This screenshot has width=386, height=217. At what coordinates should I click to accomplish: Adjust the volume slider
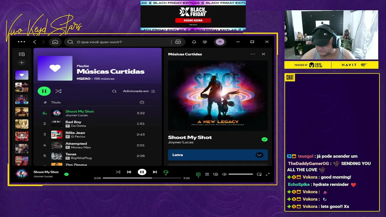coord(241,174)
